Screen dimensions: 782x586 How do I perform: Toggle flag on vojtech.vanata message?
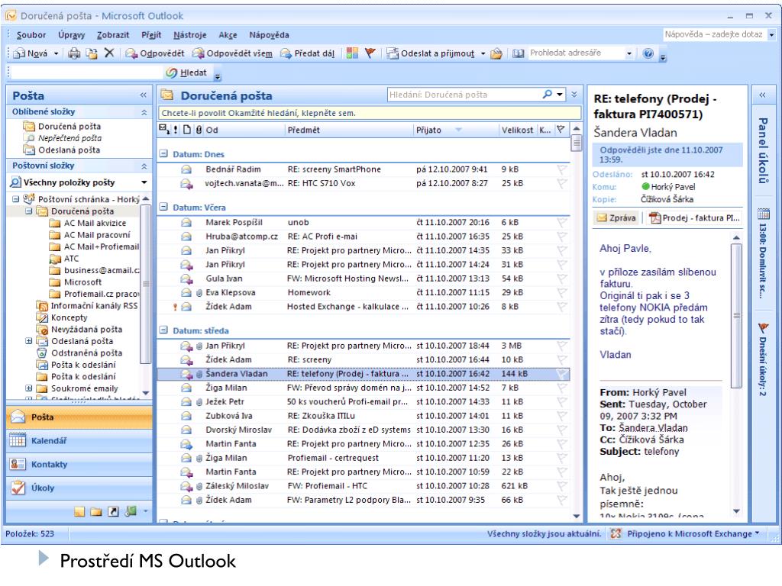point(562,183)
